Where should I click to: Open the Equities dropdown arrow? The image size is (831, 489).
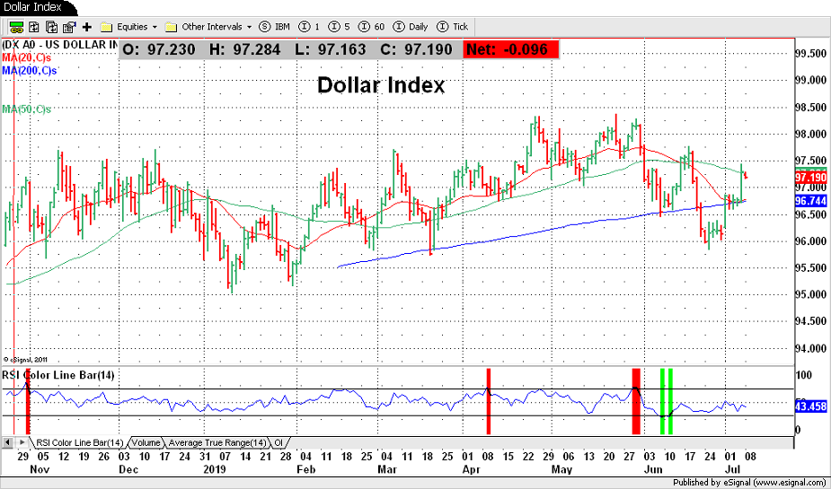coord(155,27)
